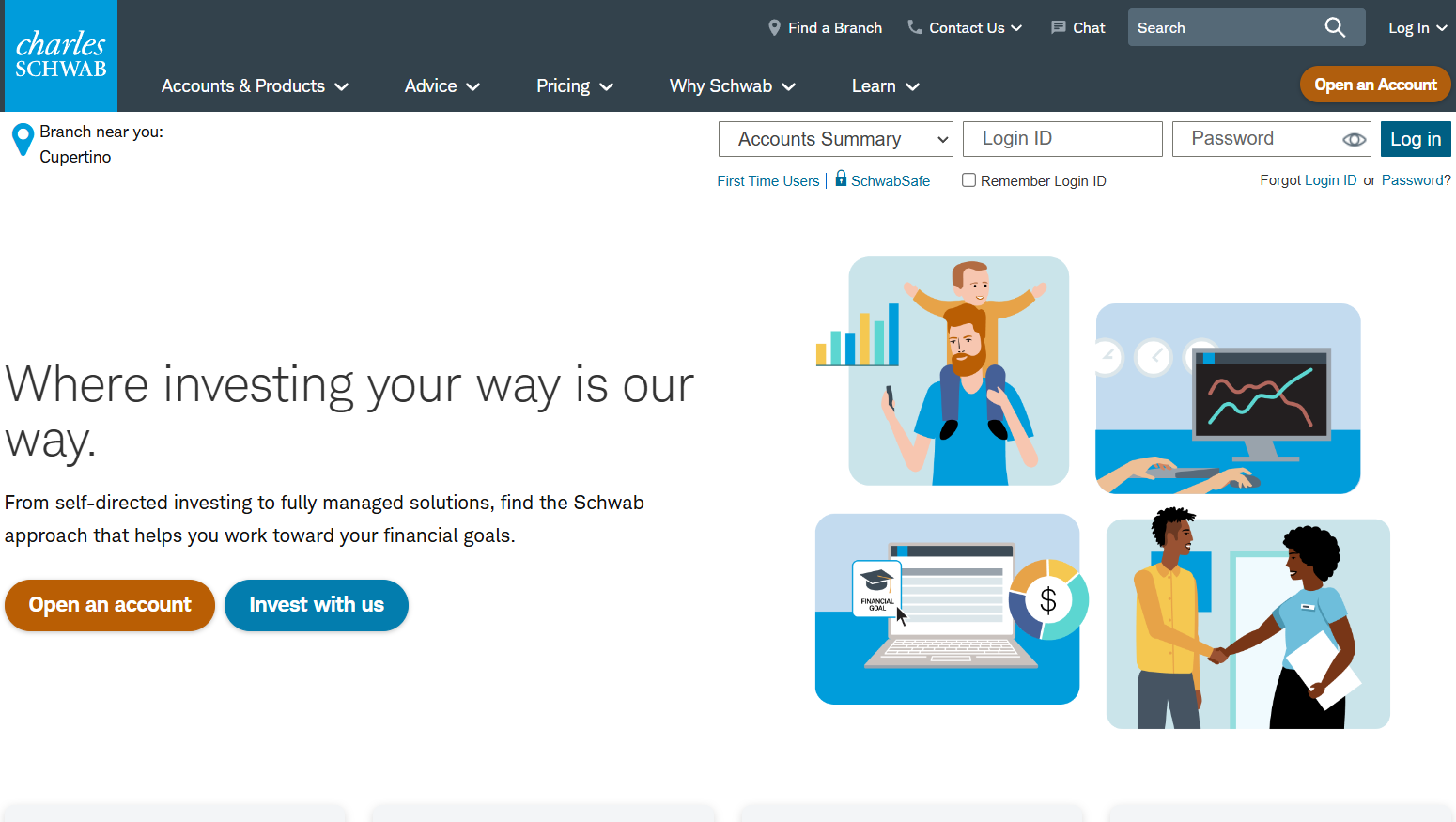Open the Pricing menu
This screenshot has width=1456, height=822.
(x=574, y=86)
